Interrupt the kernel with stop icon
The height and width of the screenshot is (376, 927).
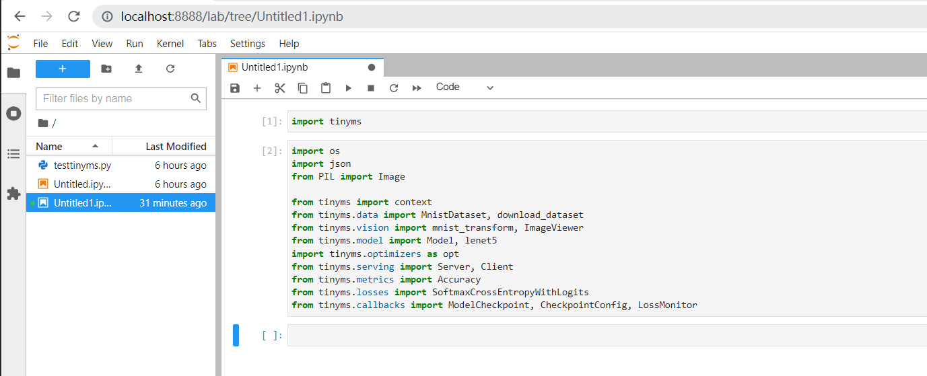click(x=371, y=88)
